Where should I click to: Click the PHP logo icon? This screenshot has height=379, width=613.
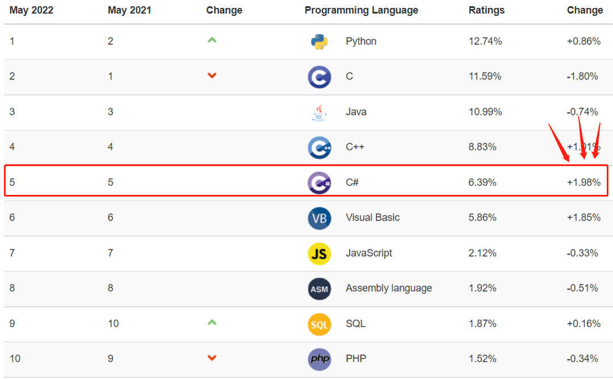[320, 360]
